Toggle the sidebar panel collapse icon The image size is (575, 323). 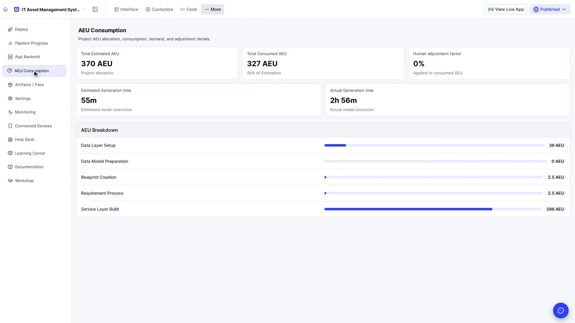[95, 9]
